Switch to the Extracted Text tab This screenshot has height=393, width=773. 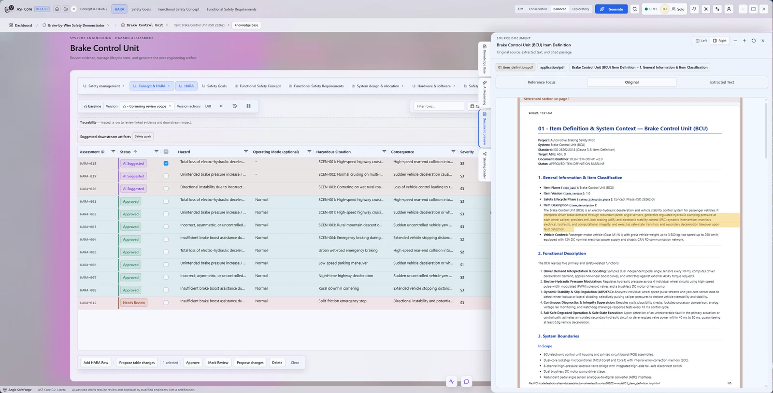(x=722, y=82)
